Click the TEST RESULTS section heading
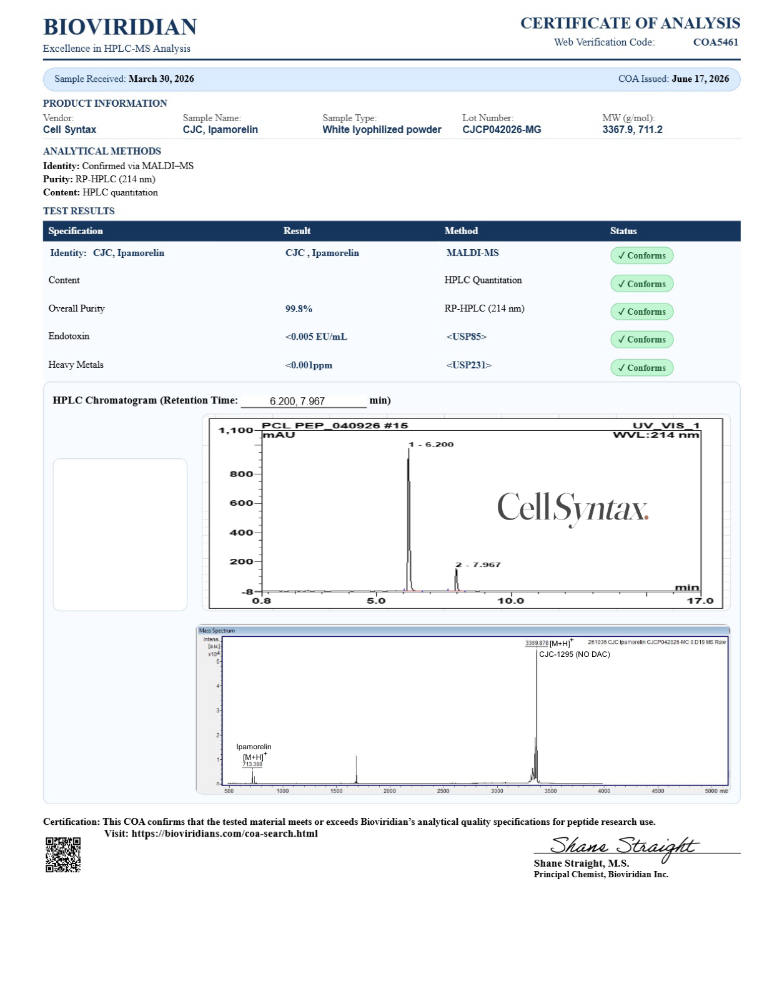 pos(79,211)
